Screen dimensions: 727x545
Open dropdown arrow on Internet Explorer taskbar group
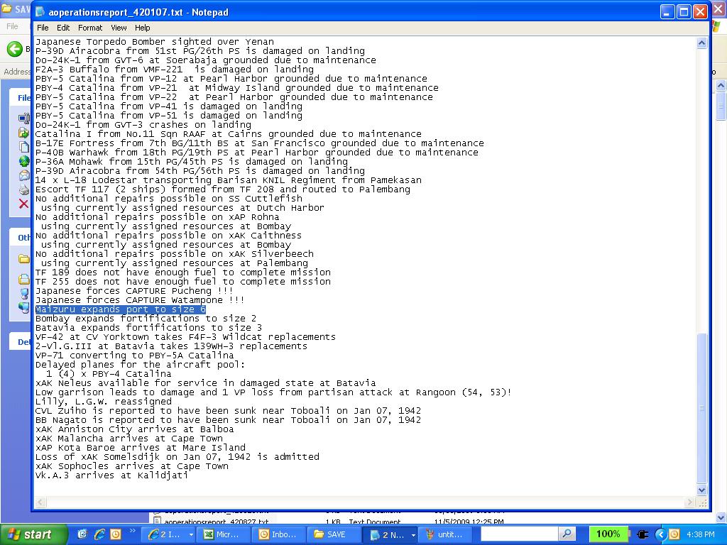(190, 535)
